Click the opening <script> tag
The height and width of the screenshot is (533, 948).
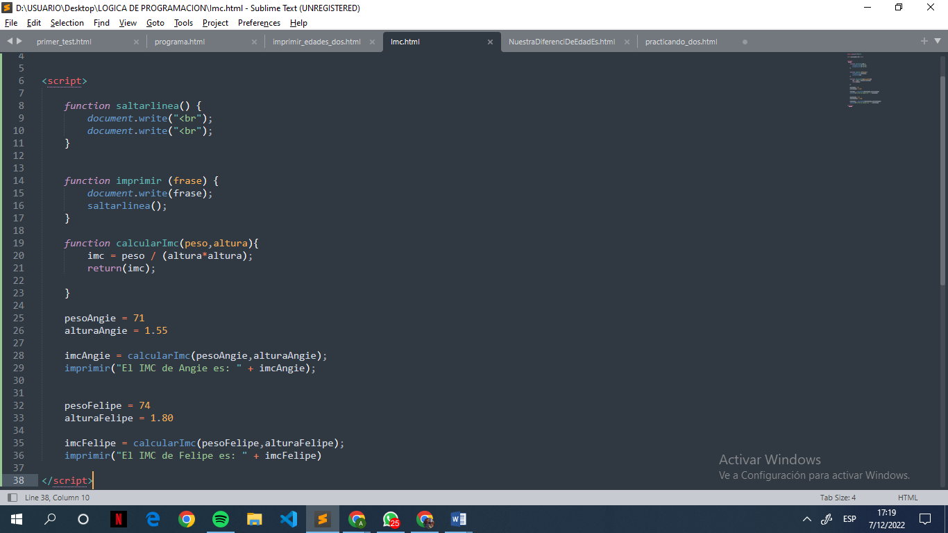click(65, 81)
